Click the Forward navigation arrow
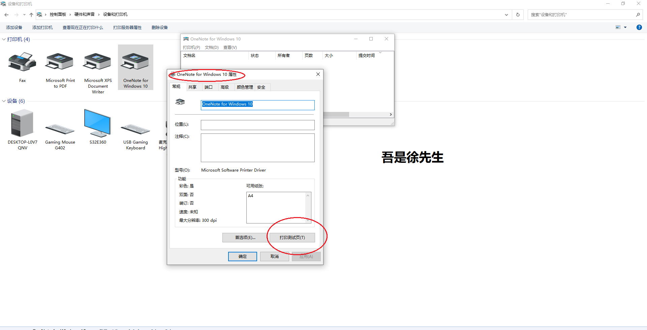The height and width of the screenshot is (330, 647). 16,15
